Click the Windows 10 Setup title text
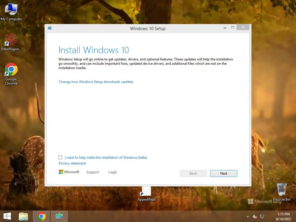 (148, 29)
